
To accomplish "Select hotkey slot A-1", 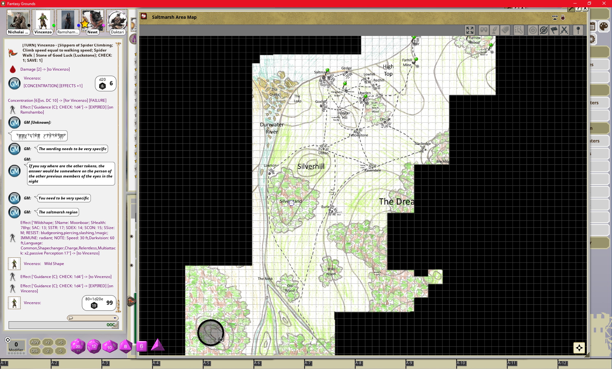I will (25, 364).
